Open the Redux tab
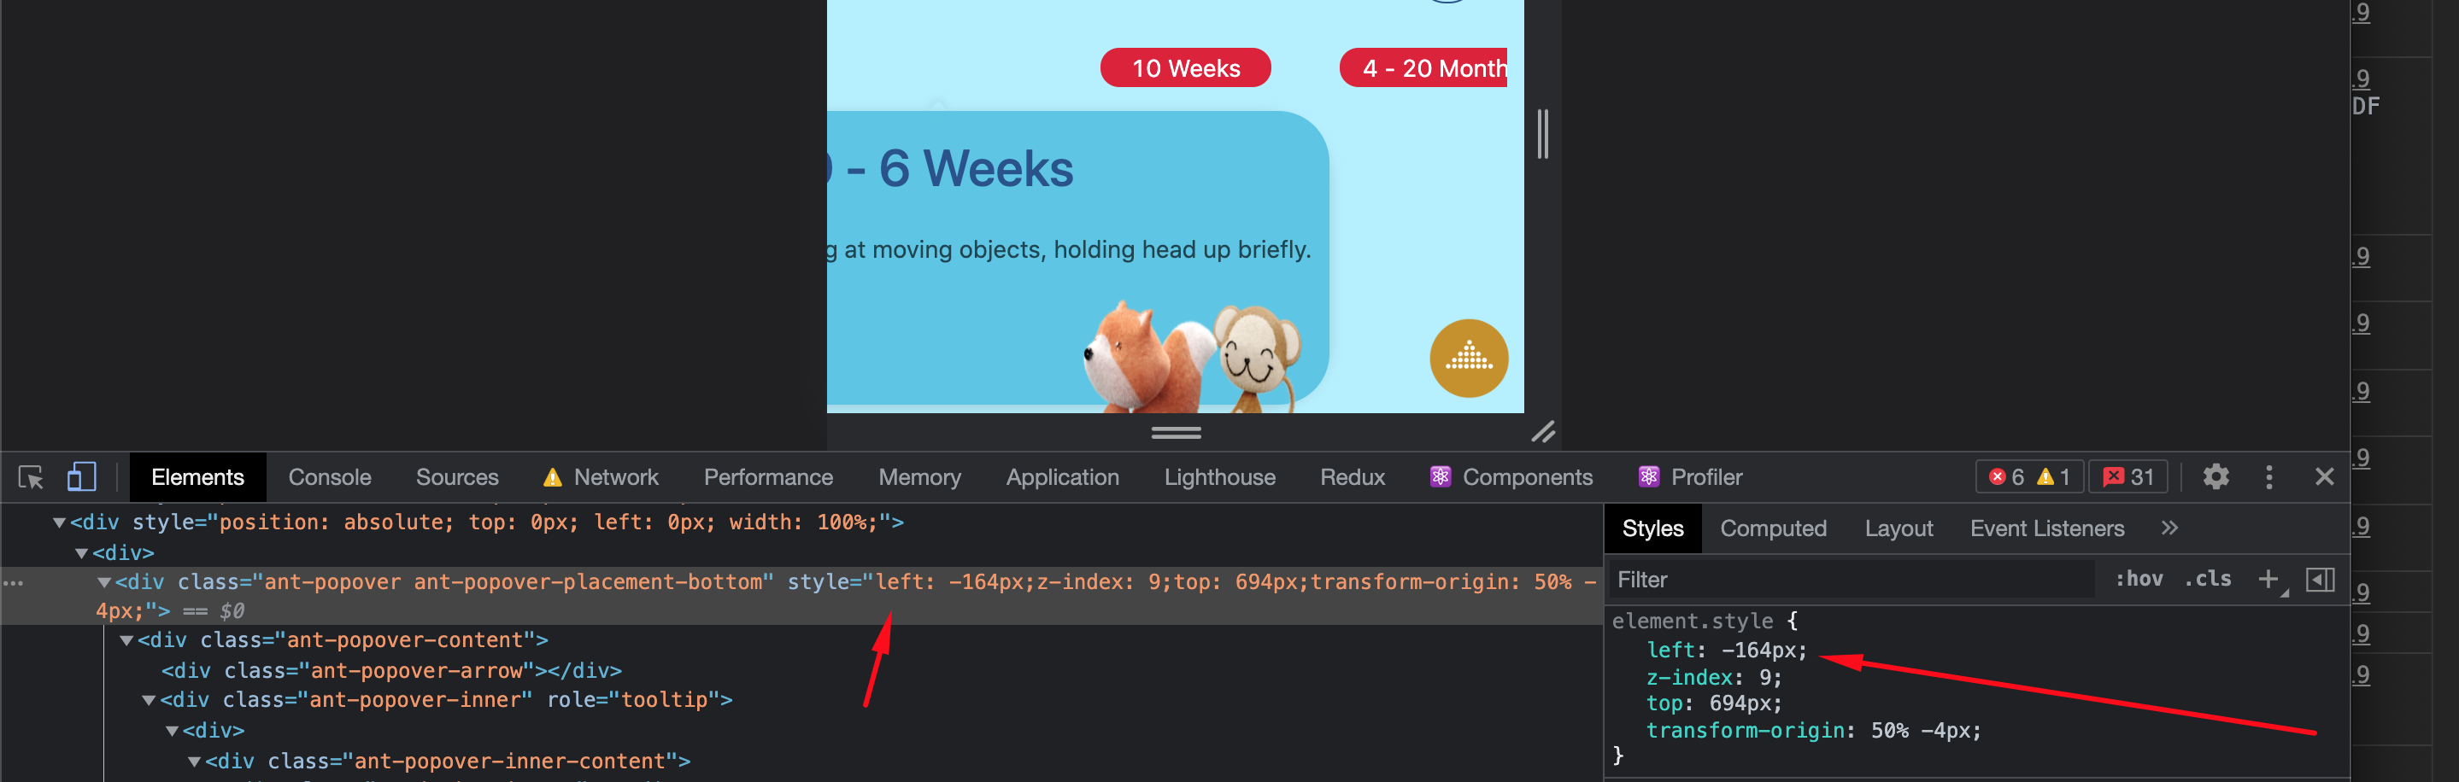This screenshot has height=782, width=2459. point(1352,477)
